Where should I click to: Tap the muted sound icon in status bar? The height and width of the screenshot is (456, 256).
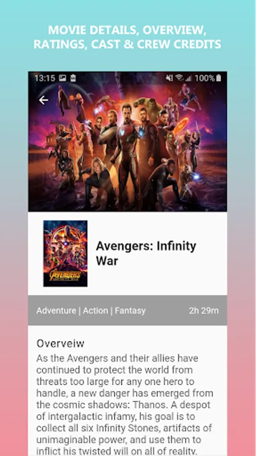[x=169, y=78]
